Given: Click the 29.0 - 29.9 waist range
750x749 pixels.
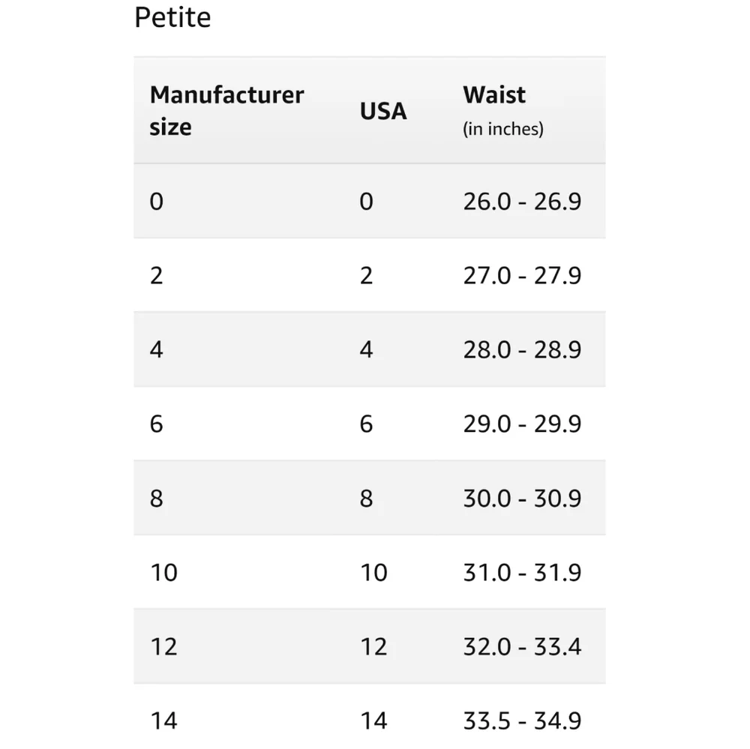Looking at the screenshot, I should (x=522, y=424).
